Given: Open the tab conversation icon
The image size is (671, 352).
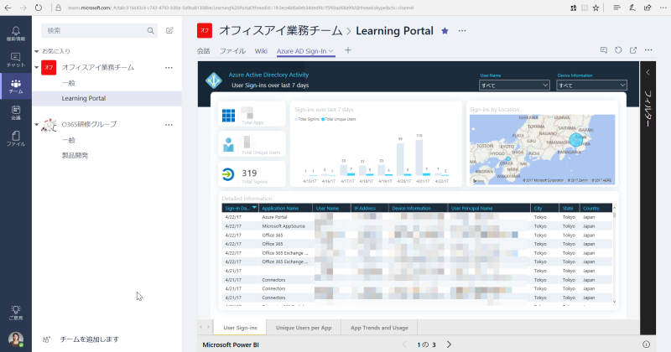Looking at the screenshot, I should (604, 50).
